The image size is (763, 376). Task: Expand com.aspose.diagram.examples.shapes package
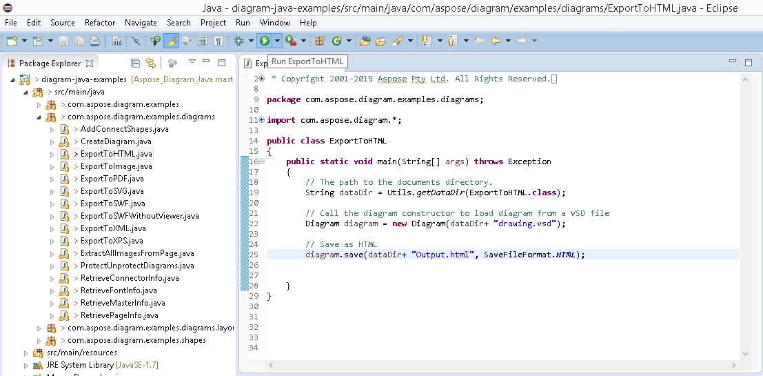pyautogui.click(x=39, y=340)
